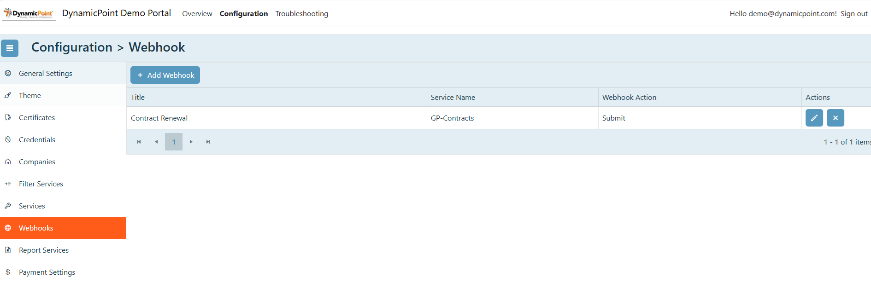This screenshot has height=283, width=871.
Task: Click the Contract Renewal title cell
Action: tap(277, 118)
